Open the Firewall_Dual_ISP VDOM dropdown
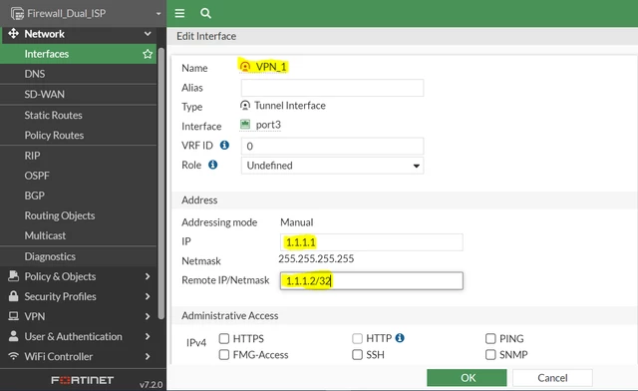 tap(159, 13)
